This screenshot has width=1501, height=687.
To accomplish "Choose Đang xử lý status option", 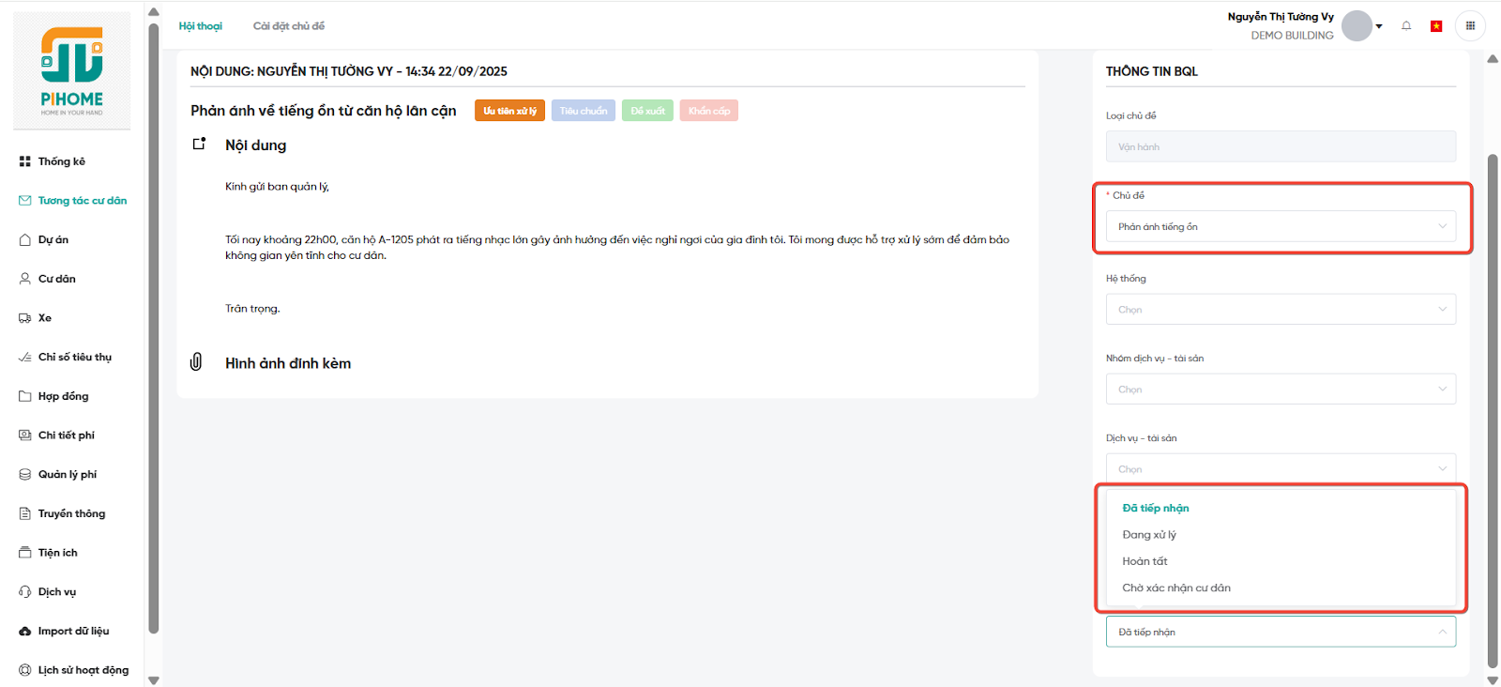I will tap(1149, 535).
